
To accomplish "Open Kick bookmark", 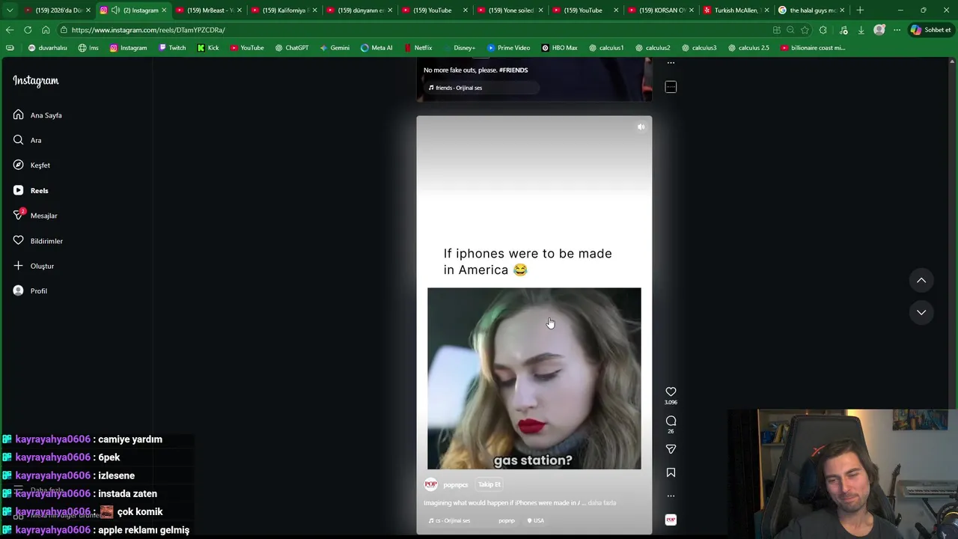I will [x=208, y=48].
